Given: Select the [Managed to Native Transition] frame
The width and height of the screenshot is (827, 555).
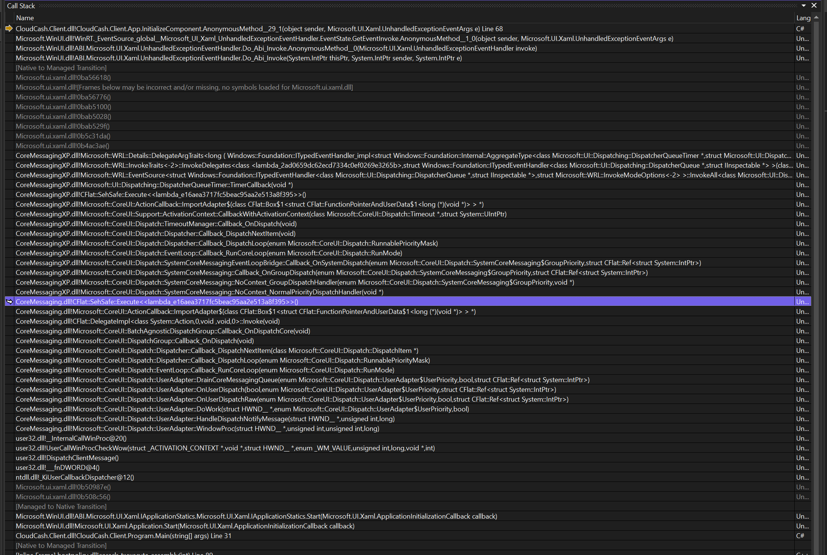Looking at the screenshot, I should (x=61, y=506).
